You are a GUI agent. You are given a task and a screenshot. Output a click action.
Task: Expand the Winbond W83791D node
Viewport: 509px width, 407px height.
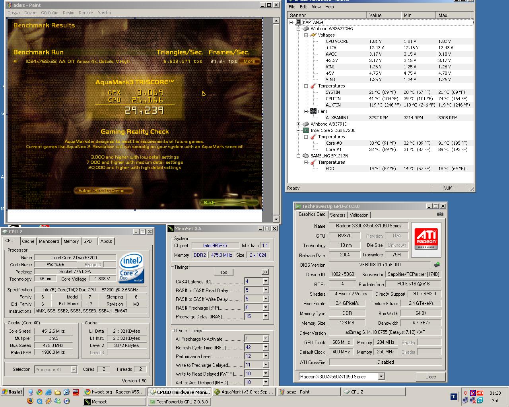click(x=299, y=124)
